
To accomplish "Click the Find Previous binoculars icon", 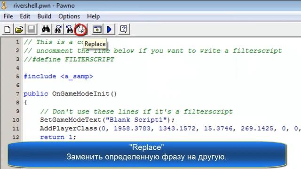I will click(x=69, y=29).
